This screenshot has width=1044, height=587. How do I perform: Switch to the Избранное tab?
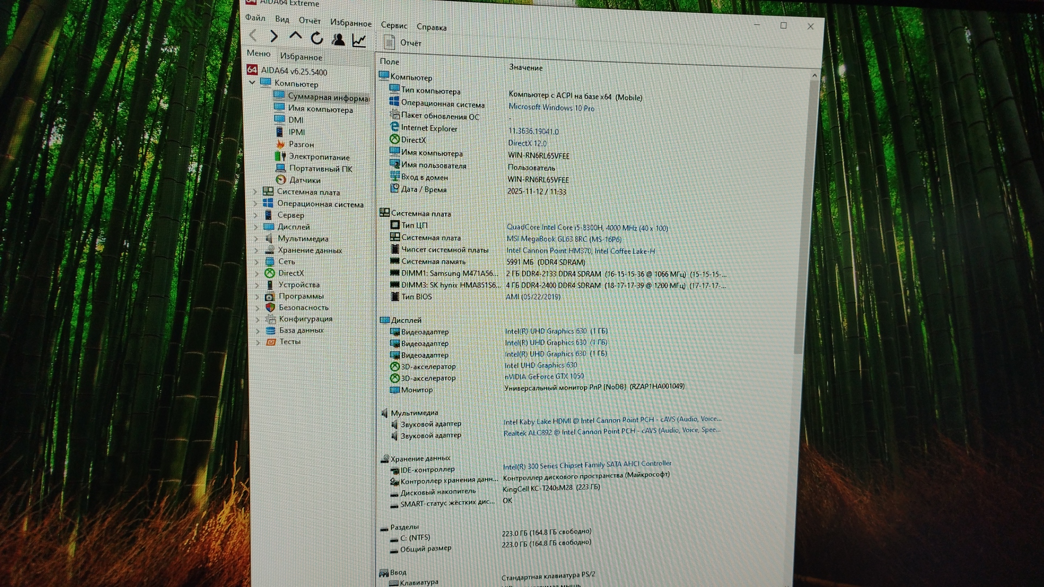point(301,57)
